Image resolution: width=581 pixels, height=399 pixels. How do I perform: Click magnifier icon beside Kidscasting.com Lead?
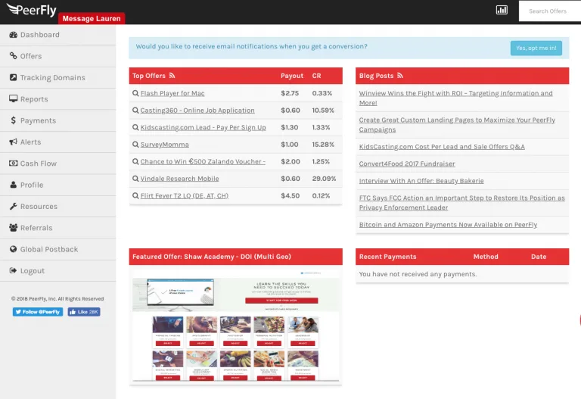[135, 127]
